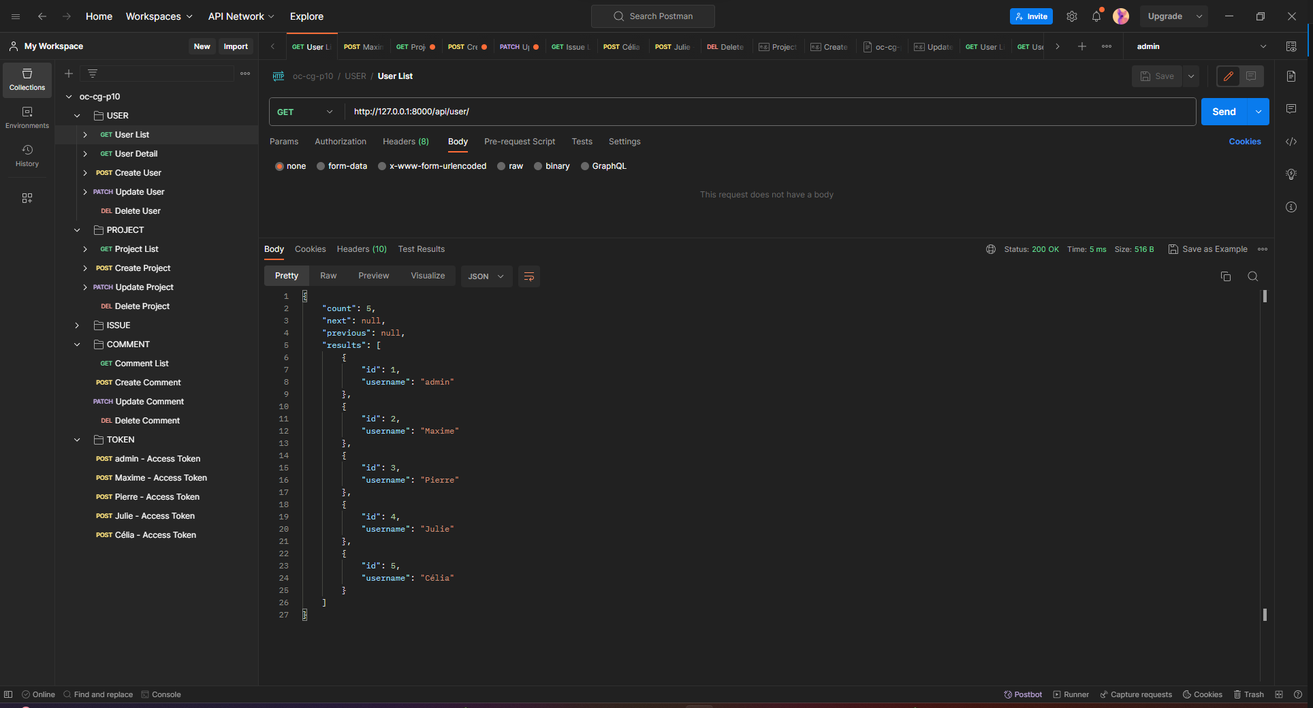Viewport: 1313px width, 708px height.
Task: Open the Workspaces menu
Action: (x=159, y=16)
